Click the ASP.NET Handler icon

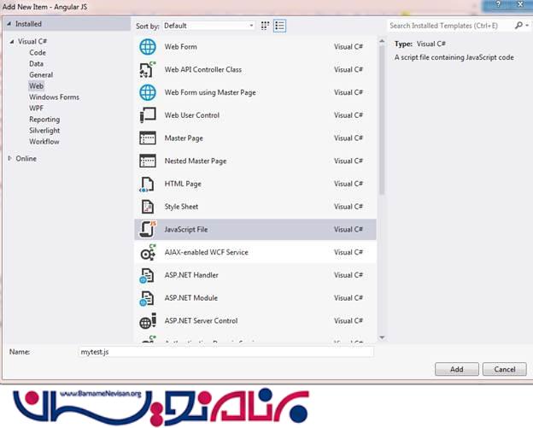[147, 275]
